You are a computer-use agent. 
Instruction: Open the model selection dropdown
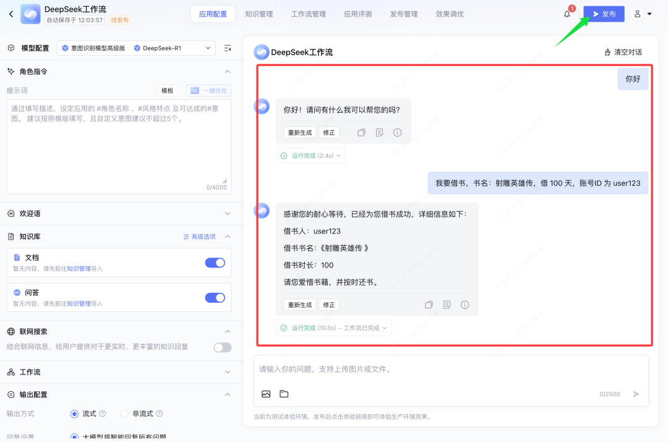tap(136, 48)
